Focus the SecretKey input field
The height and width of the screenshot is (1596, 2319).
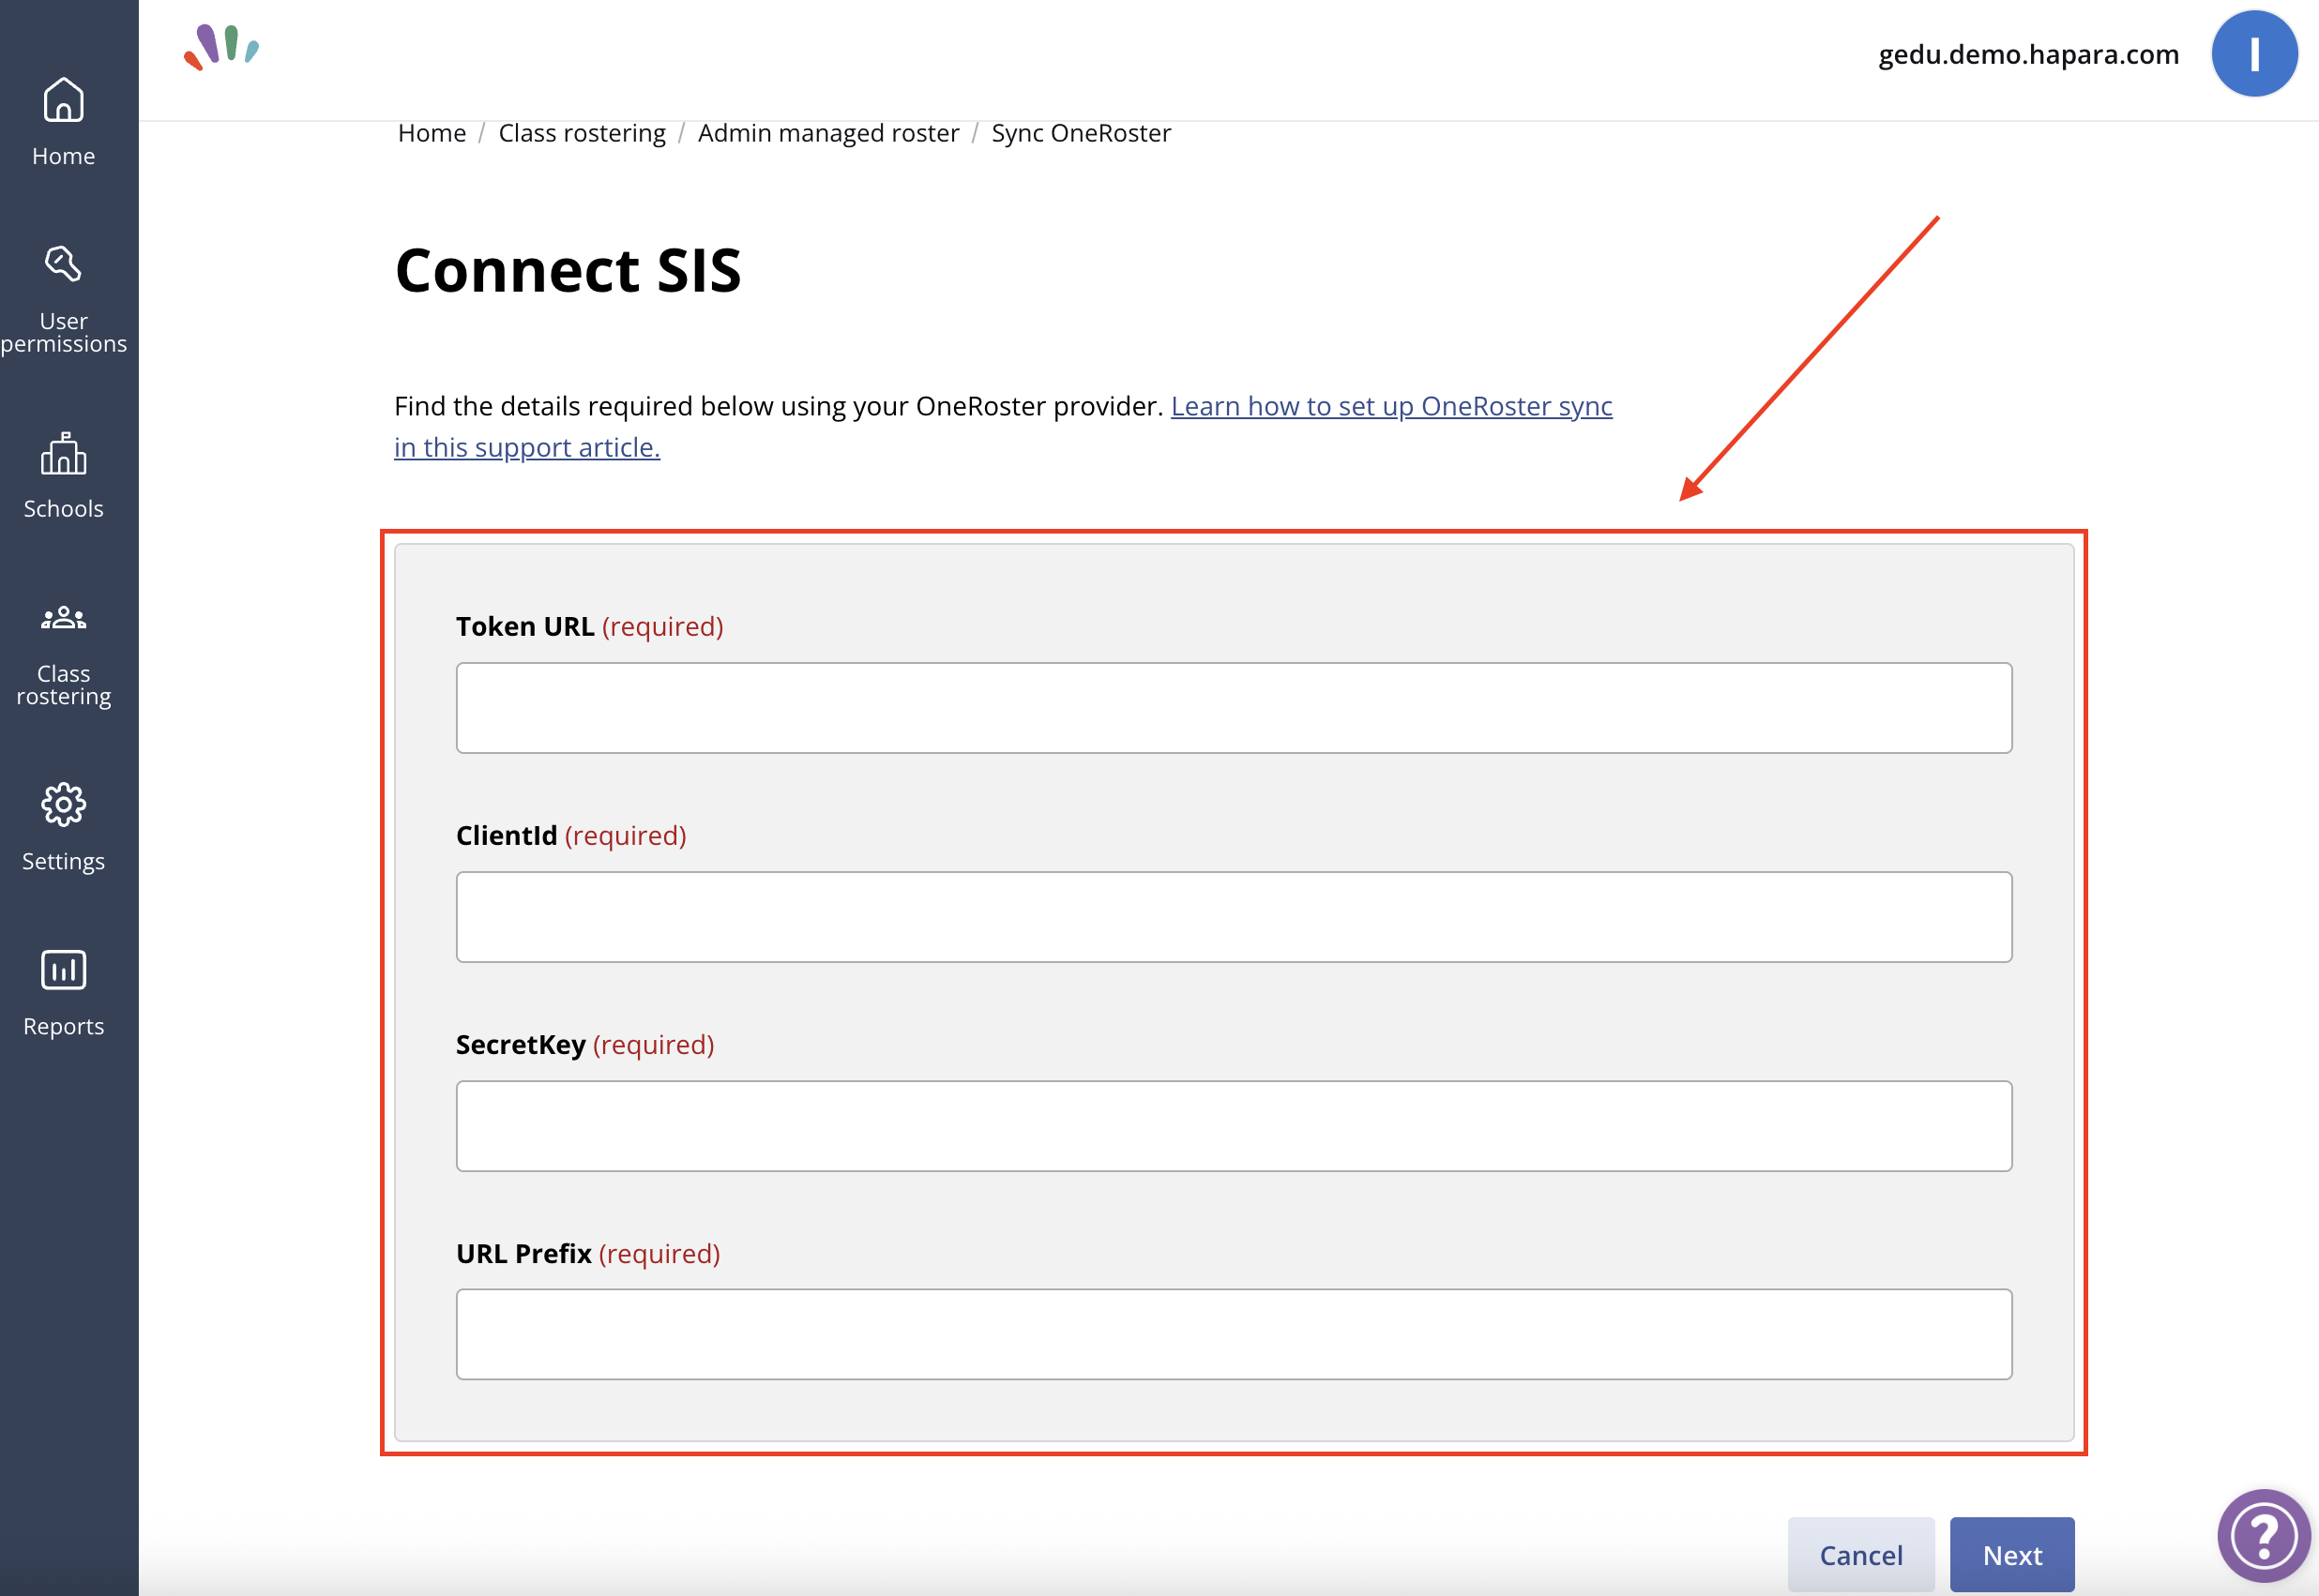1234,1126
